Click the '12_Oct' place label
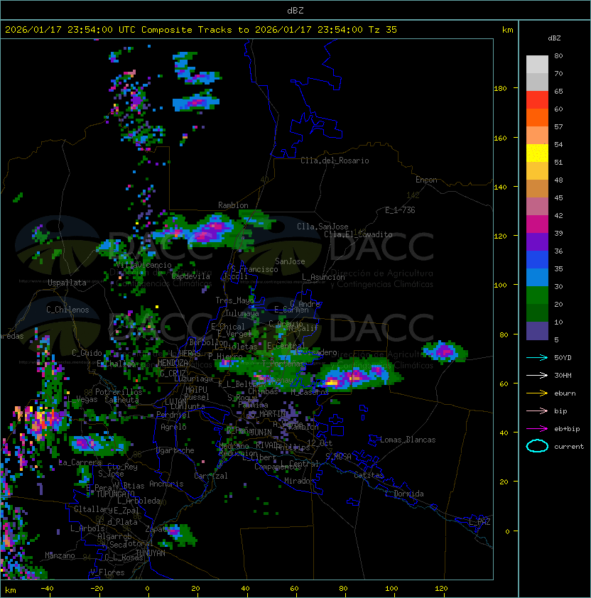The height and width of the screenshot is (598, 591). [x=320, y=443]
